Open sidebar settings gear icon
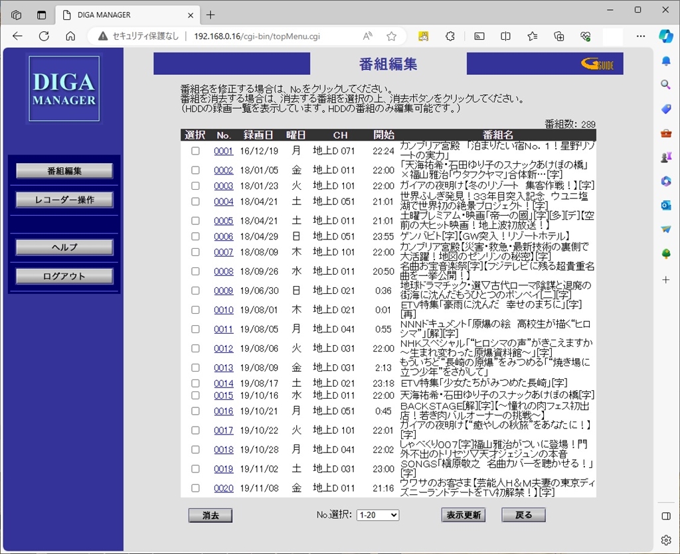This screenshot has width=680, height=554. (666, 539)
